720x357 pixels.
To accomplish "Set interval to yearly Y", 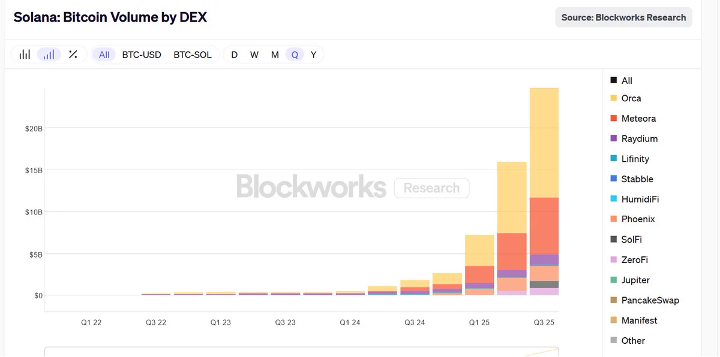I will pos(313,55).
